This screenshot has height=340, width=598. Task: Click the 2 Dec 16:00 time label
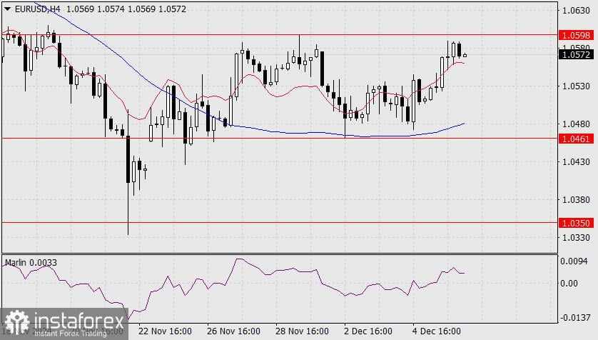point(368,331)
